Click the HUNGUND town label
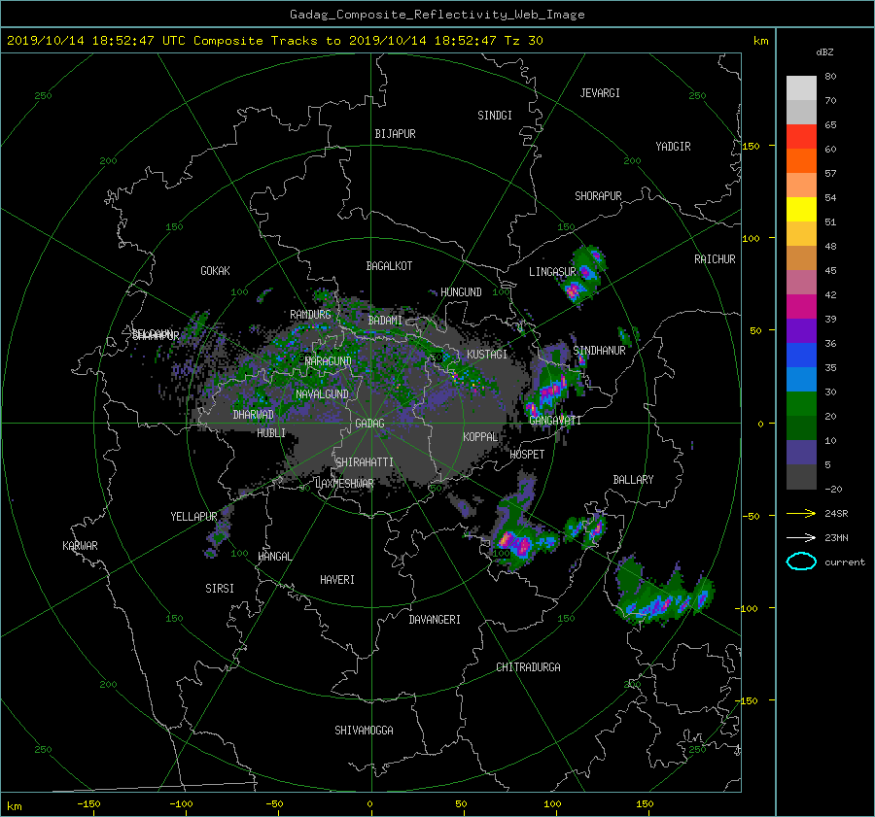The height and width of the screenshot is (817, 875). pos(461,292)
